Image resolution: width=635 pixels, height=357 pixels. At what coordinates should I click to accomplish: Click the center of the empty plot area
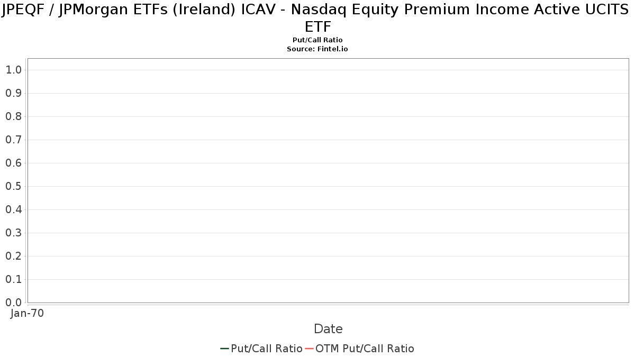(x=328, y=180)
